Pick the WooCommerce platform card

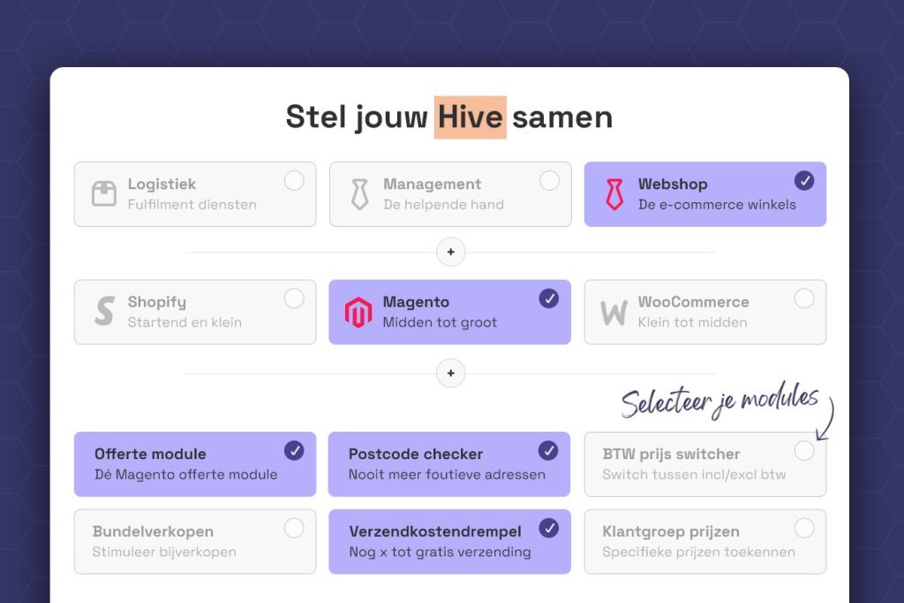(x=704, y=312)
